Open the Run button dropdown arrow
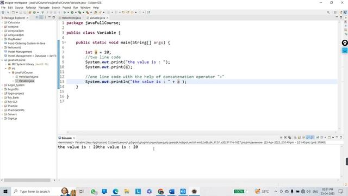This screenshot has width=348, height=196. 76,13
